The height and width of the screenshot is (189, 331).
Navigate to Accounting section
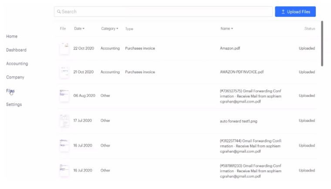point(17,63)
